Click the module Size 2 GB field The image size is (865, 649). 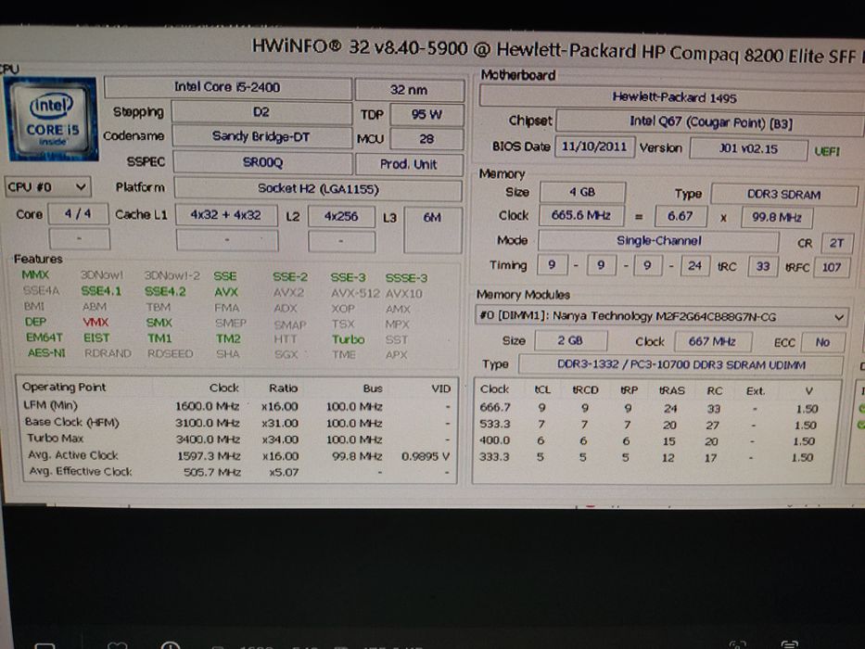[571, 340]
